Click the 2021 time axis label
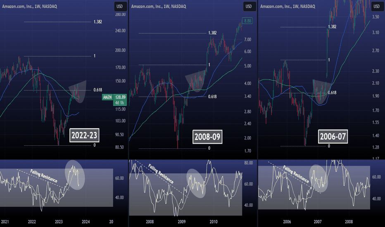 point(5,222)
